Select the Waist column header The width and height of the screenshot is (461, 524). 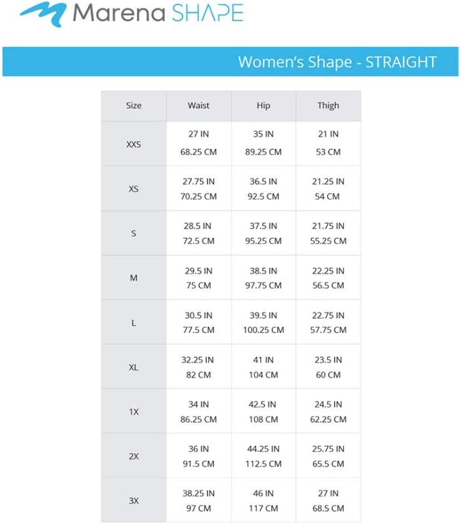[198, 106]
